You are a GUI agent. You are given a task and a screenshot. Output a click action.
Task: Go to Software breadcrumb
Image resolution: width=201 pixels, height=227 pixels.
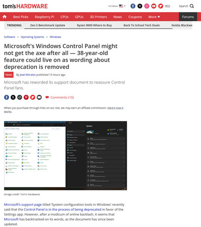(9, 37)
